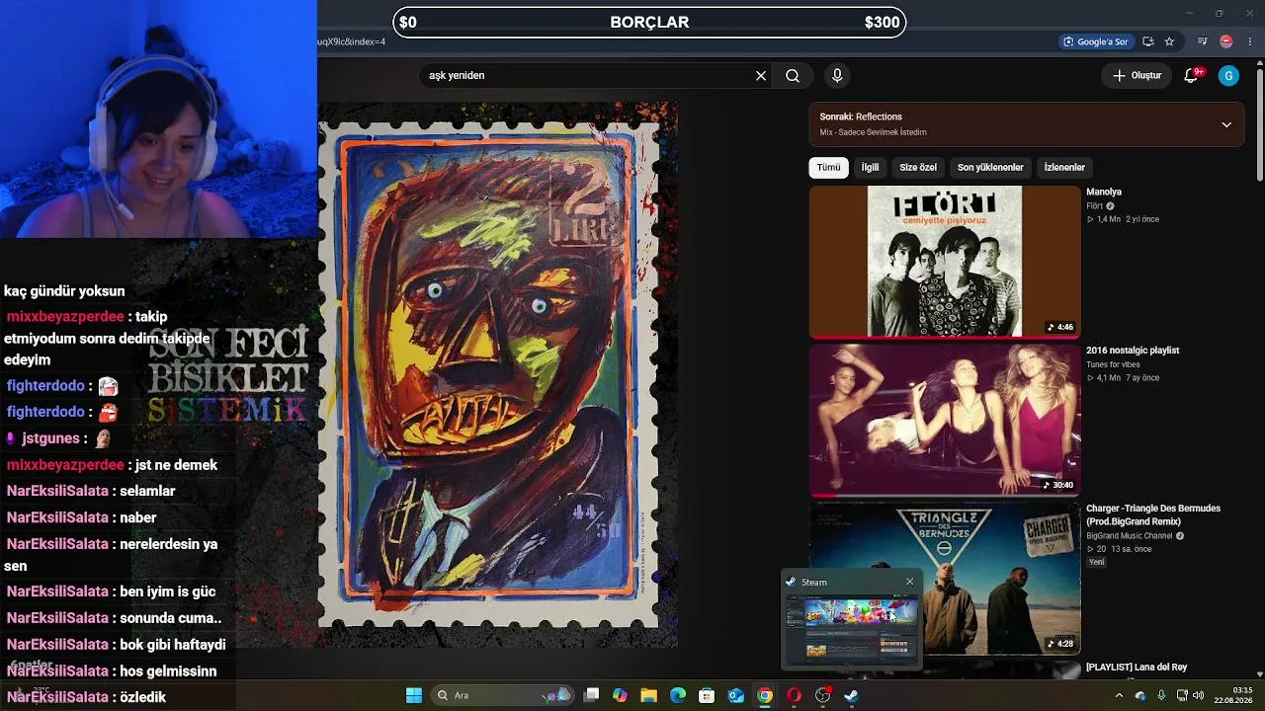Open Chrome media controls icon
1265x711 pixels.
pyautogui.click(x=1202, y=41)
